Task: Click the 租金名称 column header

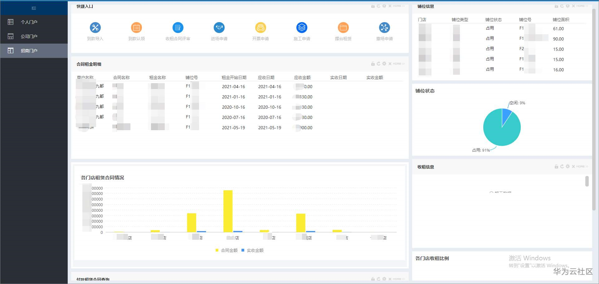Action: pos(158,78)
